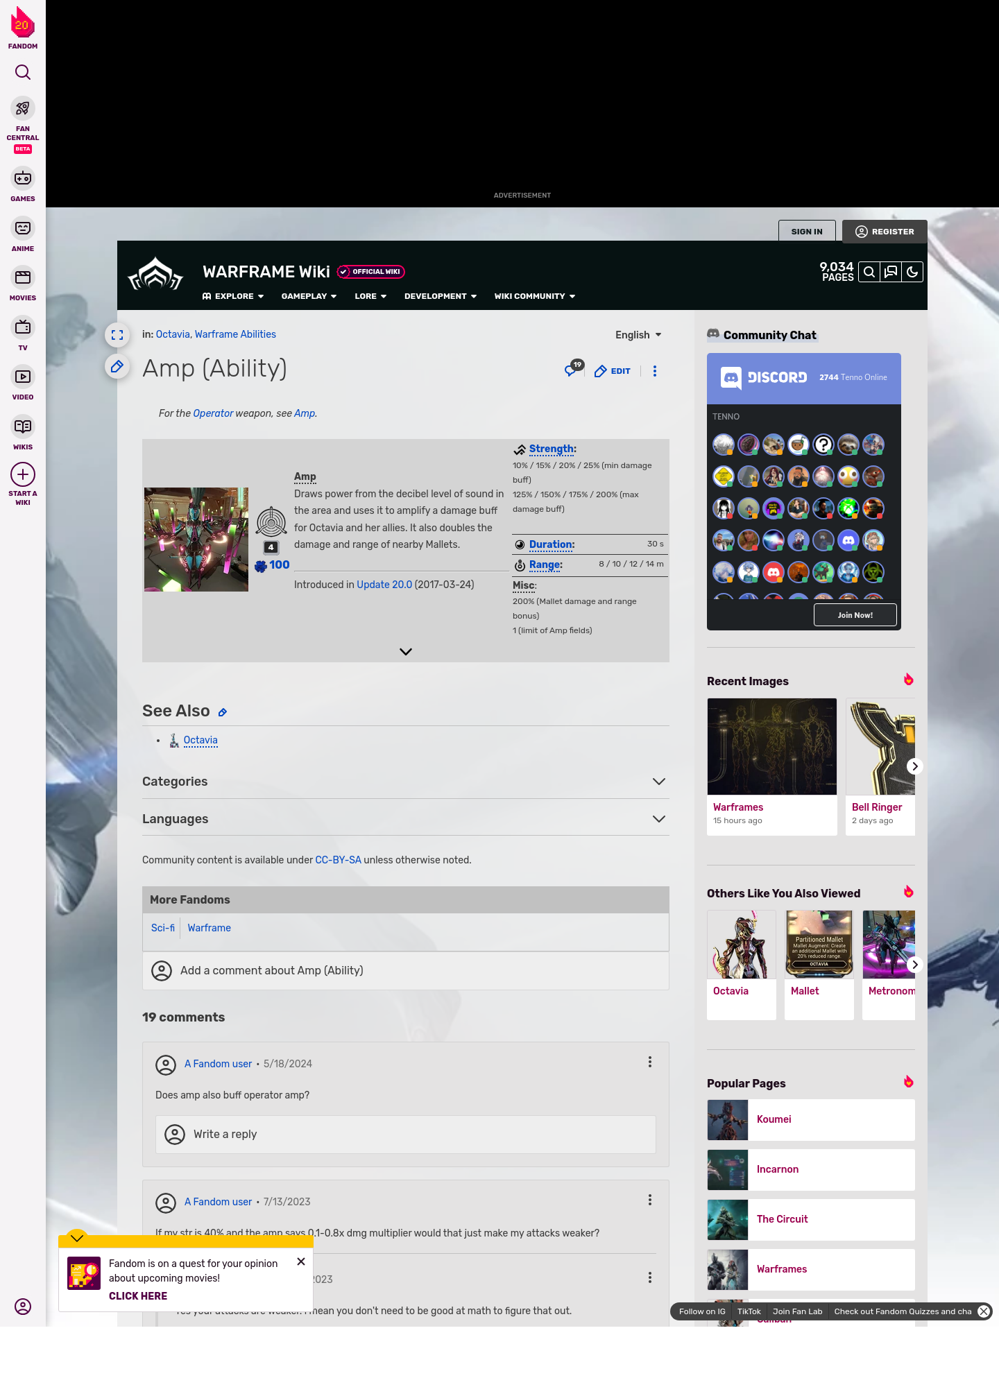Open the Sci-fi fandom link

[x=163, y=928]
